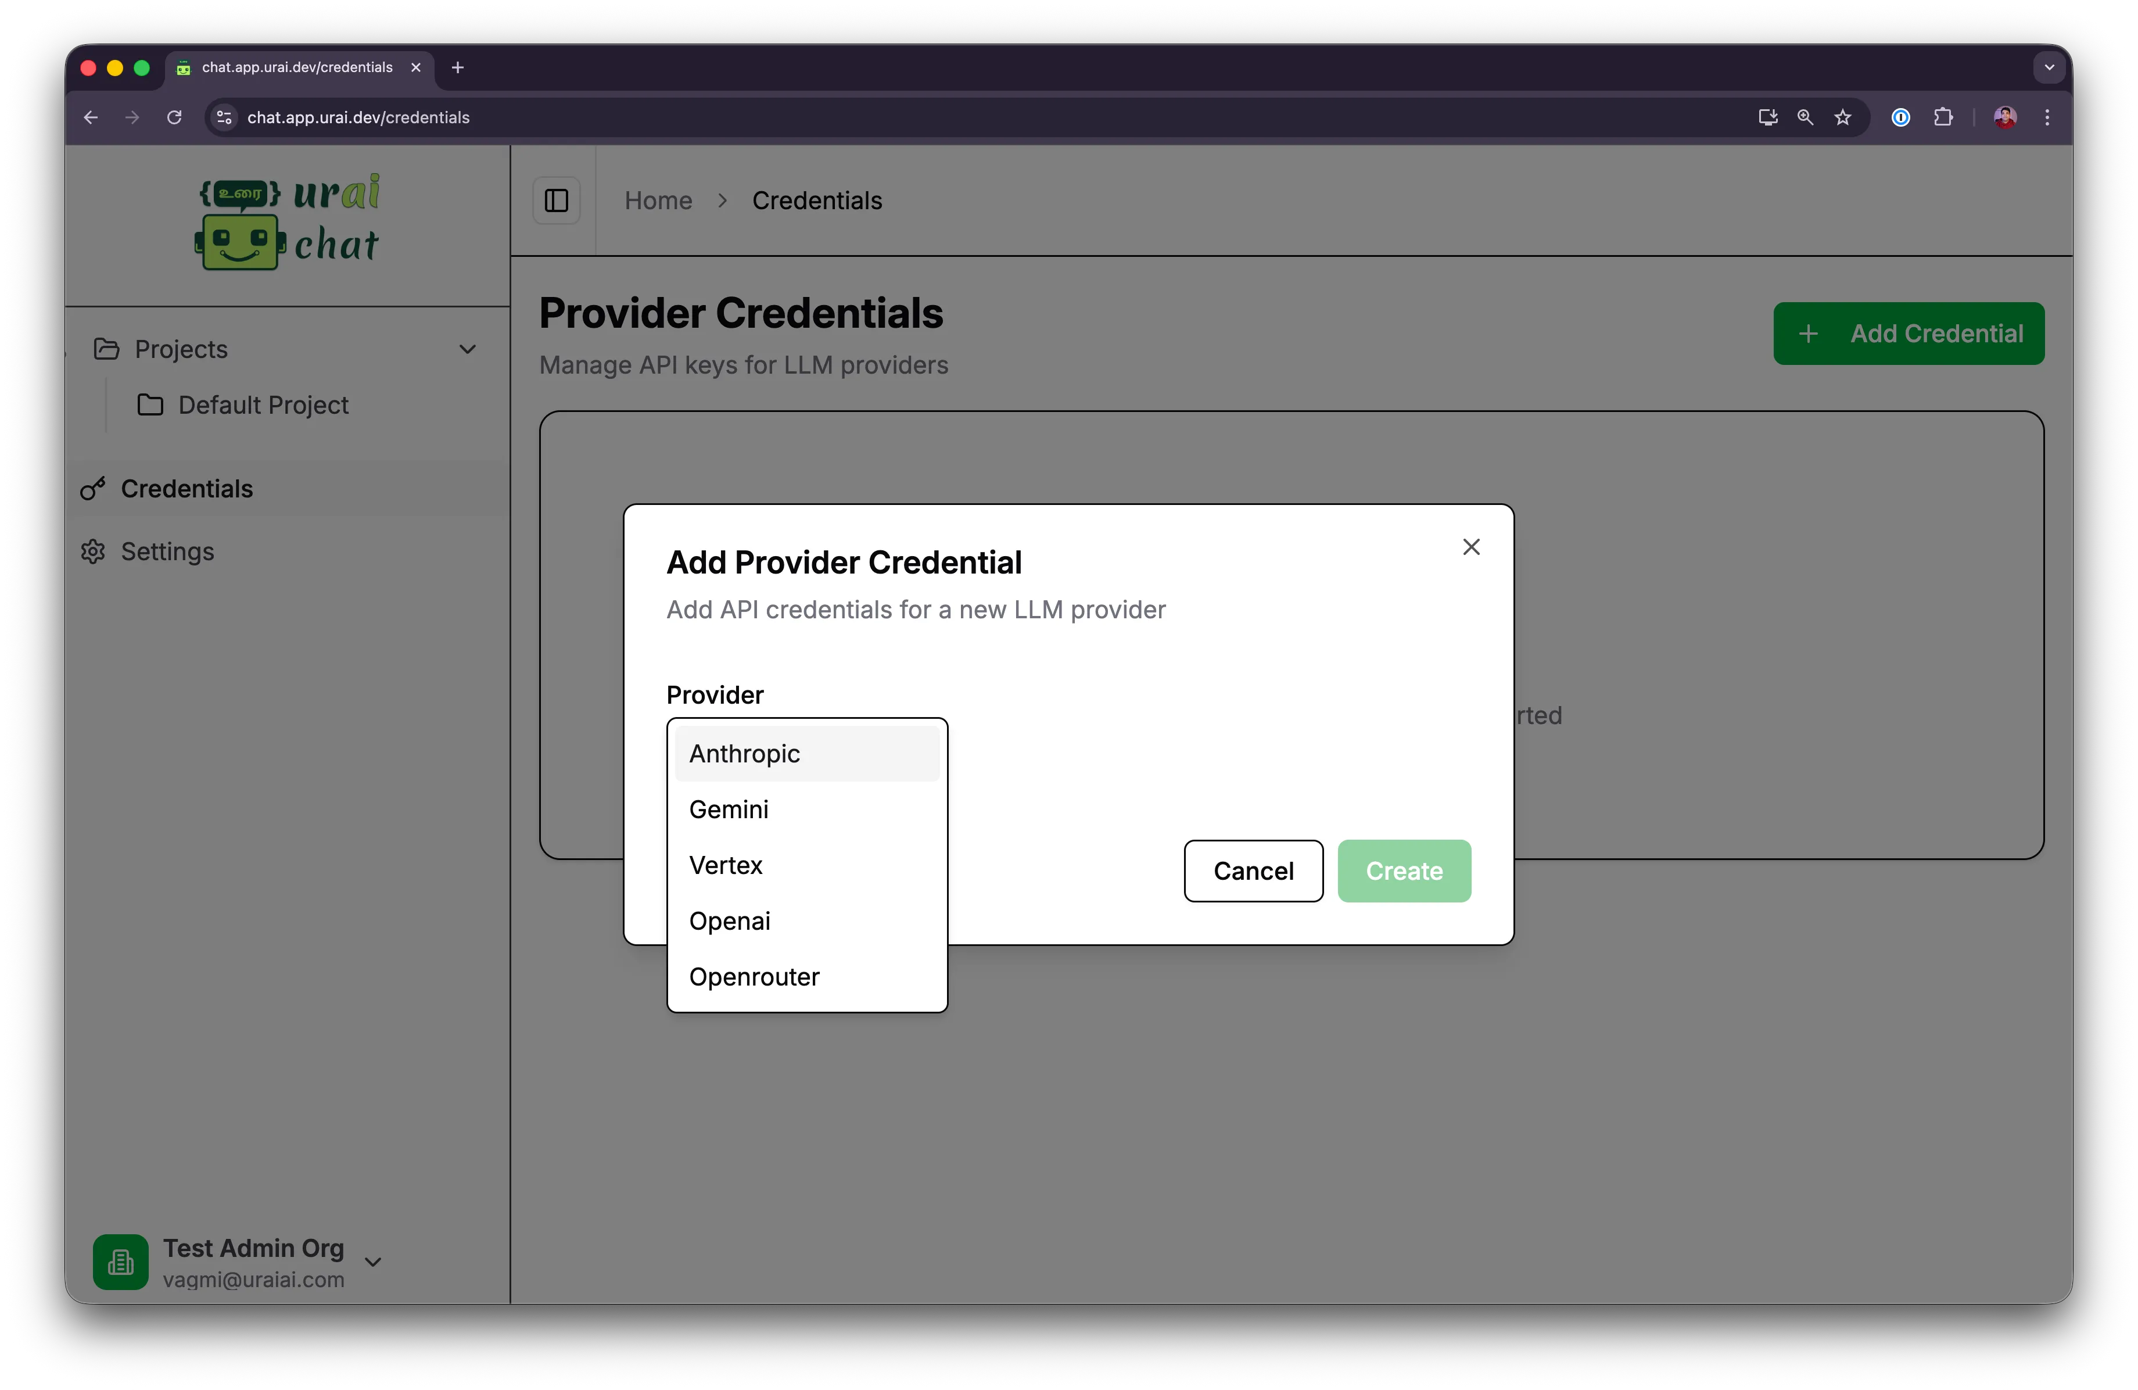Click the Credentials key icon
This screenshot has height=1390, width=2138.
point(92,489)
